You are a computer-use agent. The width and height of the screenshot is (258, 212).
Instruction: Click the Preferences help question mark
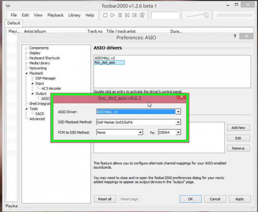[235, 36]
